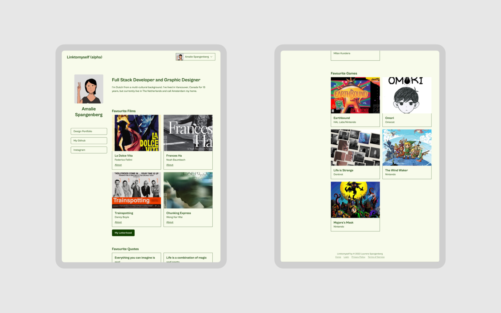Click About link under Trainspotting
This screenshot has height=313, width=501.
(x=118, y=222)
